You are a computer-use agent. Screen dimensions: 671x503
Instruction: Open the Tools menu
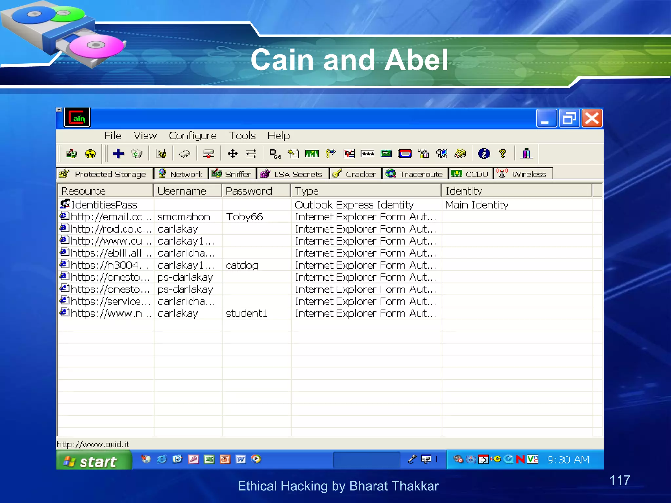point(242,136)
